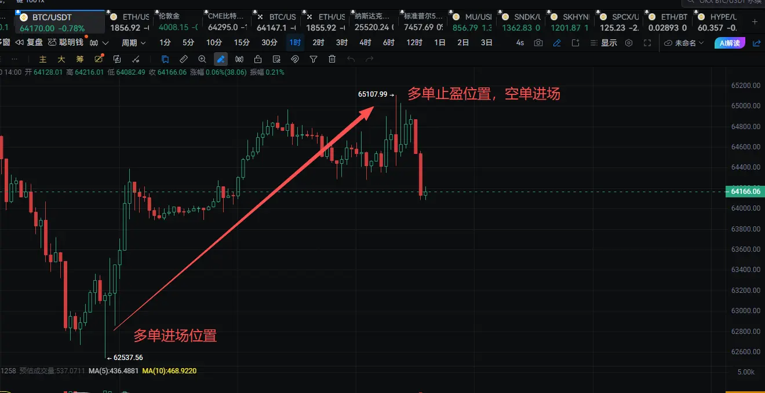Viewport: 765px width, 393px height.
Task: Open more options ellipsis in indicator bar
Action: coord(15,59)
